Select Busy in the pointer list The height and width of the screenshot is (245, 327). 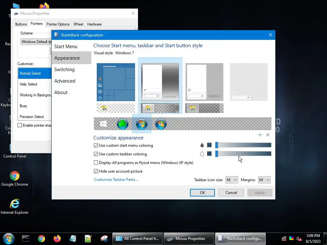click(x=35, y=106)
